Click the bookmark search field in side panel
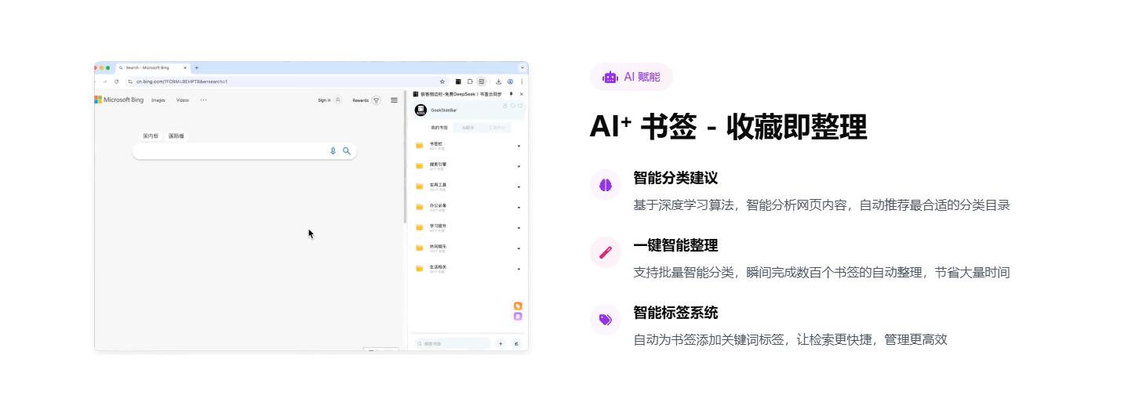 (x=453, y=343)
